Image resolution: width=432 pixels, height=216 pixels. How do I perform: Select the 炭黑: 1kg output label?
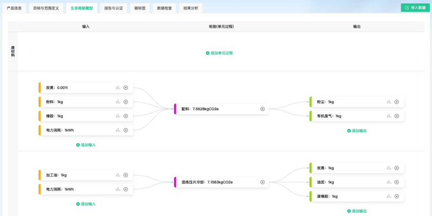325,168
